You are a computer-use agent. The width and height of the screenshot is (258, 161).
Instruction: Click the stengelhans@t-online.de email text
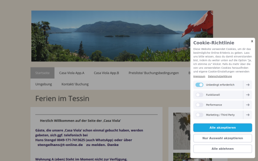(60, 145)
